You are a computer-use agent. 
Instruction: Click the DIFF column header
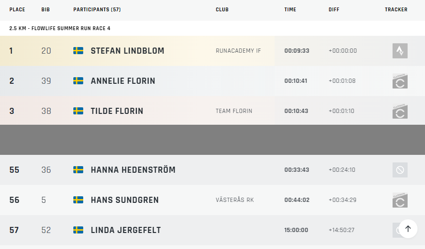coord(334,9)
